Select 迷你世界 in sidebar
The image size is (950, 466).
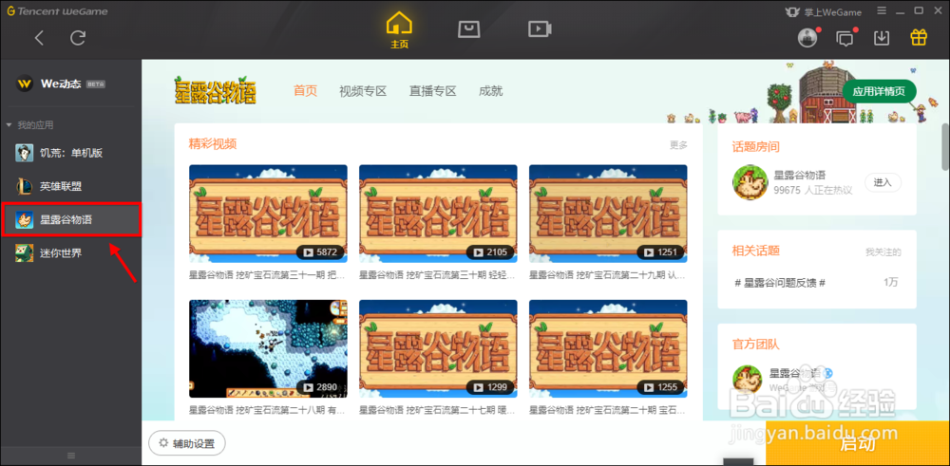71,253
